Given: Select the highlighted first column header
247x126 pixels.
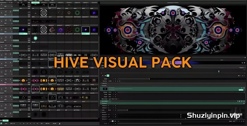Looking at the screenshot, I should [x=35, y=2].
